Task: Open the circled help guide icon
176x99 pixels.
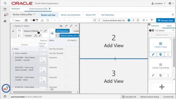Action: click(6, 88)
